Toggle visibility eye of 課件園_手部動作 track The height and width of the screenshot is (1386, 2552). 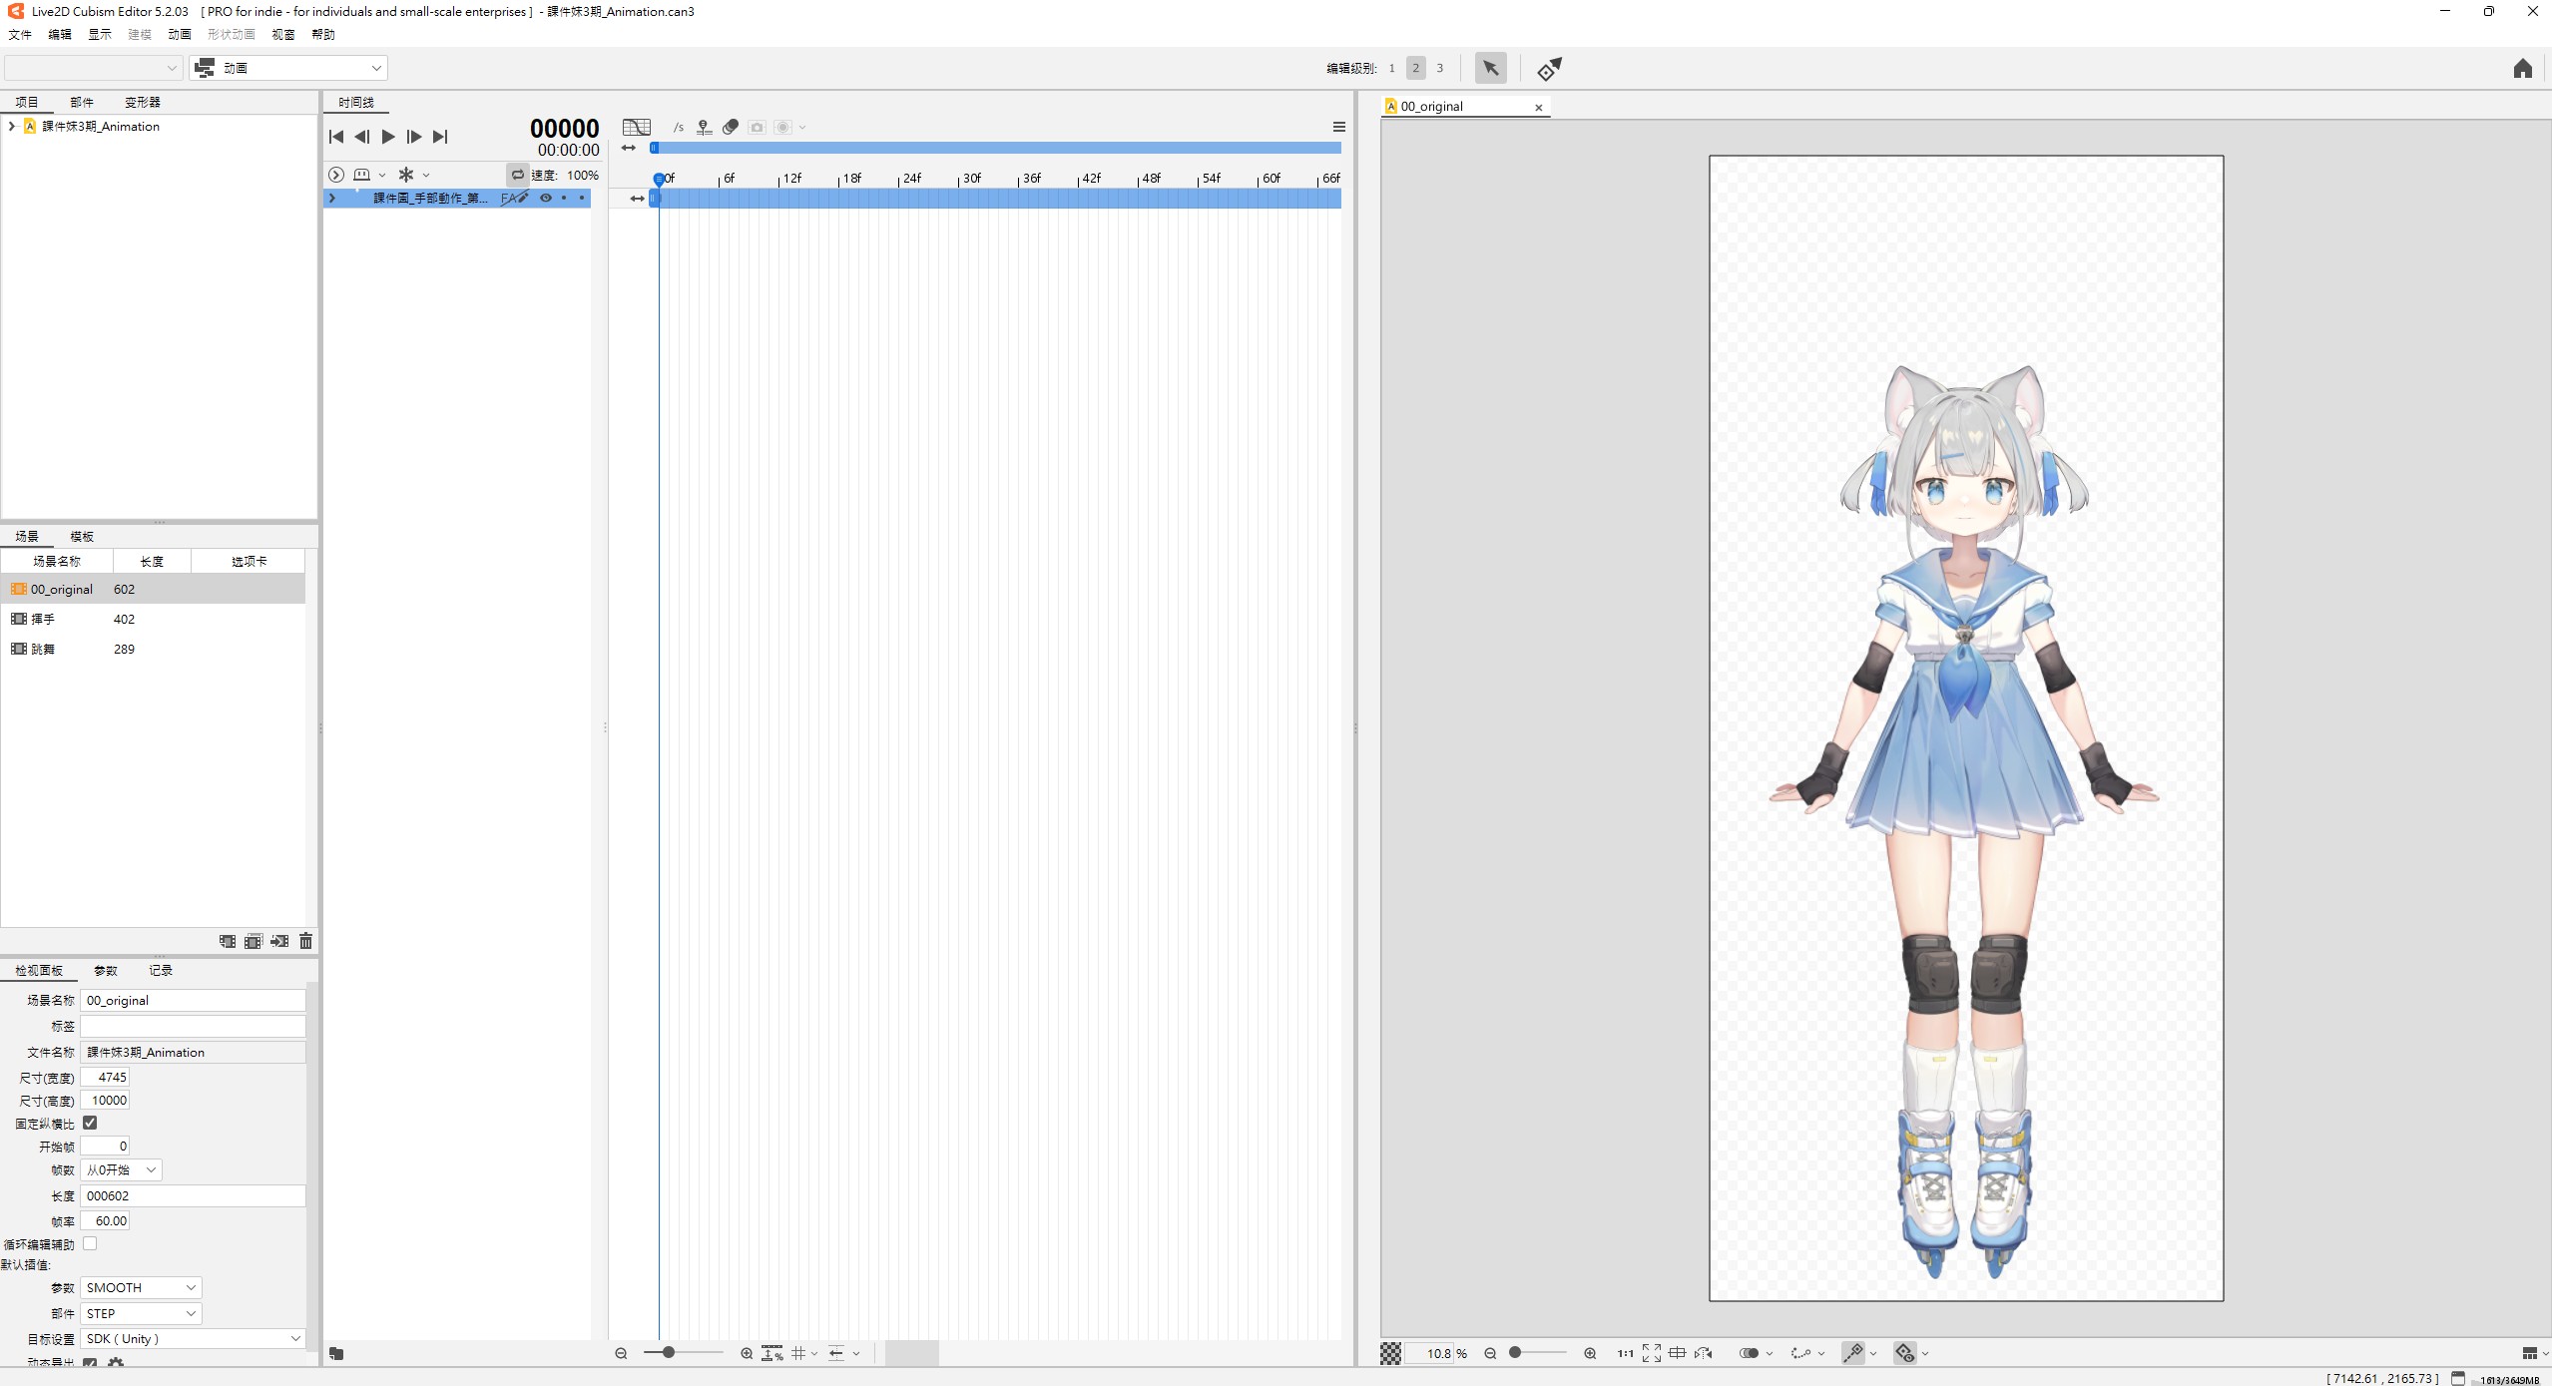[546, 199]
